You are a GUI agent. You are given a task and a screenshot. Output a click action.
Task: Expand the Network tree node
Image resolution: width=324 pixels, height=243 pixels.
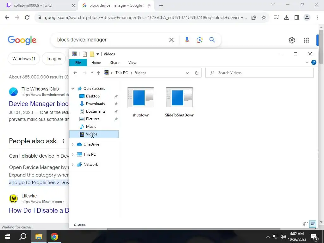(72, 165)
